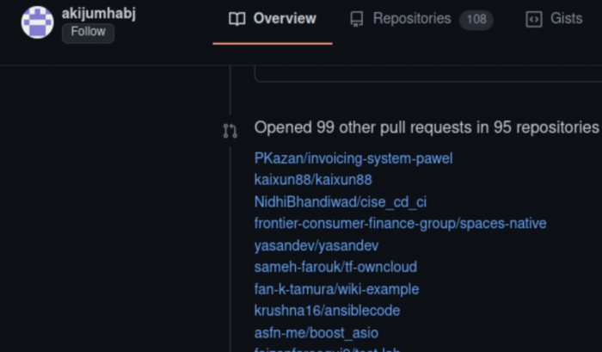This screenshot has height=352, width=602.
Task: Click the akijumhabj profile avatar
Action: pyautogui.click(x=37, y=22)
